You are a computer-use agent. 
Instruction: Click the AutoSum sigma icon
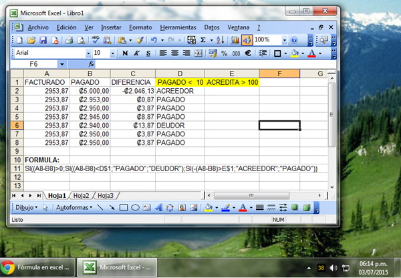203,40
